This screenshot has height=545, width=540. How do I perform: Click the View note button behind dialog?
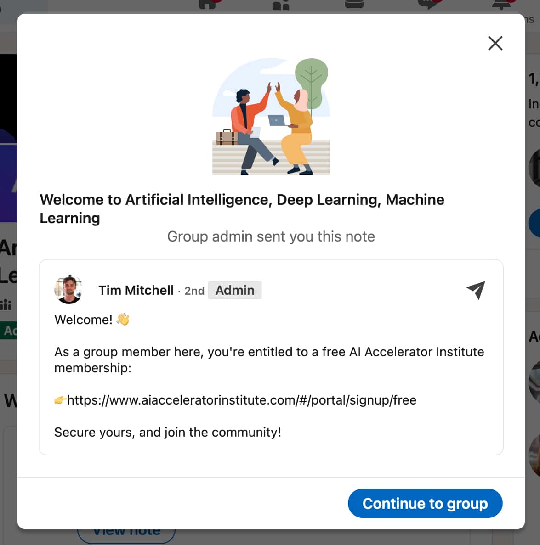tap(126, 535)
